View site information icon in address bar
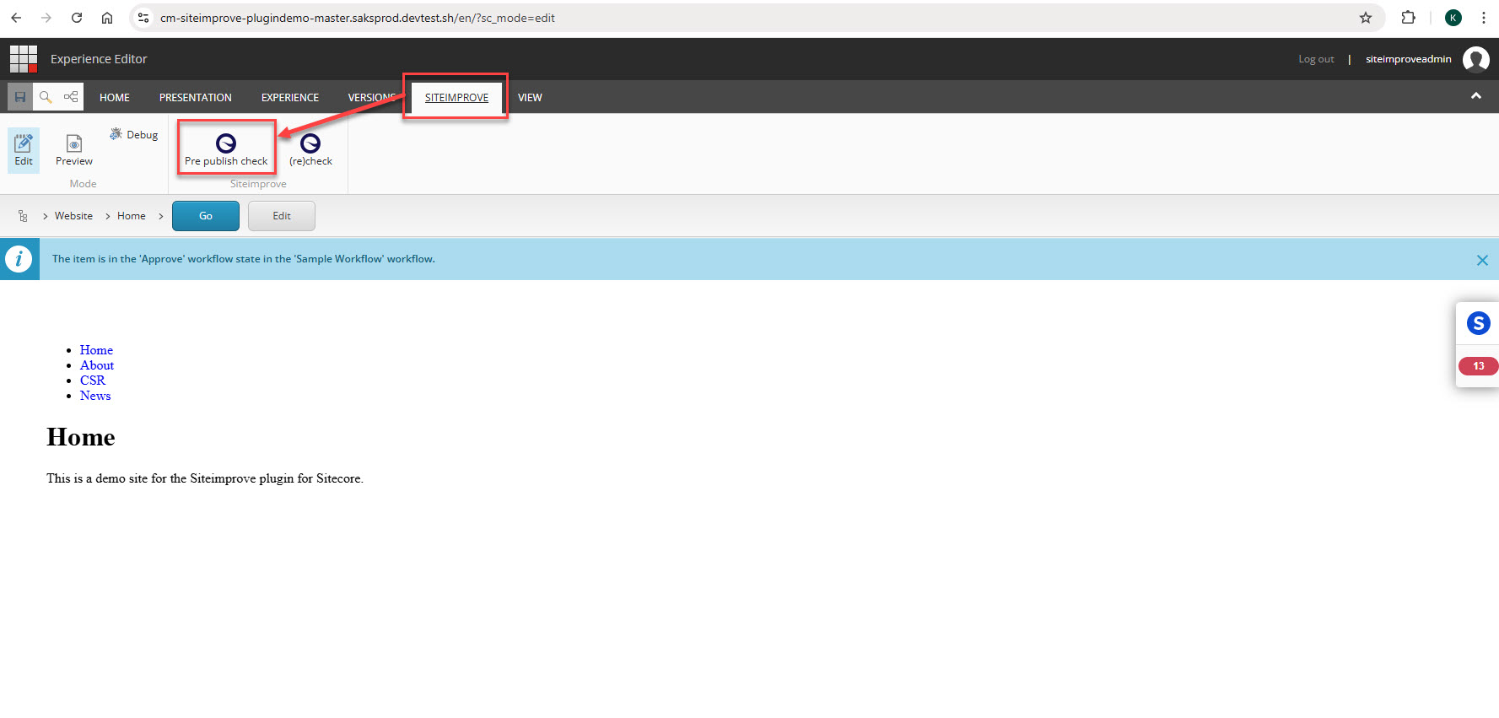The width and height of the screenshot is (1499, 718). [143, 18]
